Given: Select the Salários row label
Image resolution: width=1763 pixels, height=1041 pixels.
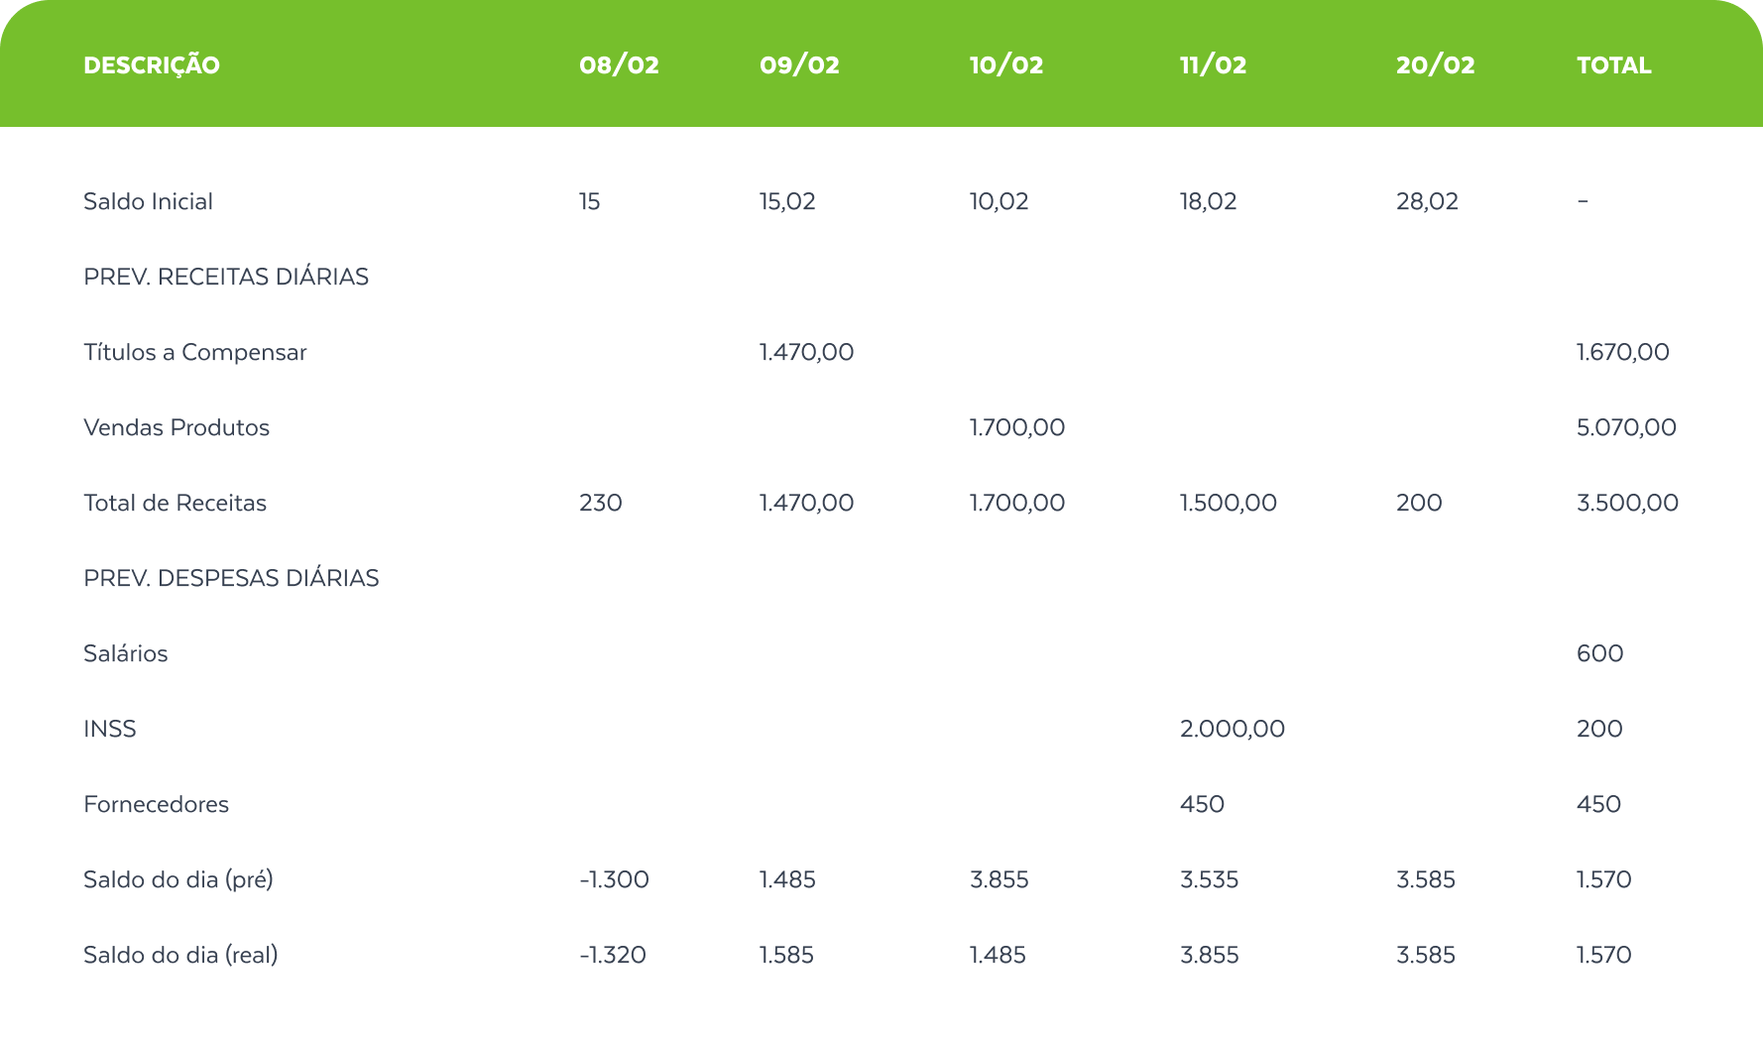Looking at the screenshot, I should 126,653.
